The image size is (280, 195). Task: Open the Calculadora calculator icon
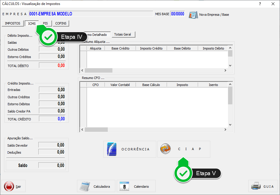pos(85,186)
